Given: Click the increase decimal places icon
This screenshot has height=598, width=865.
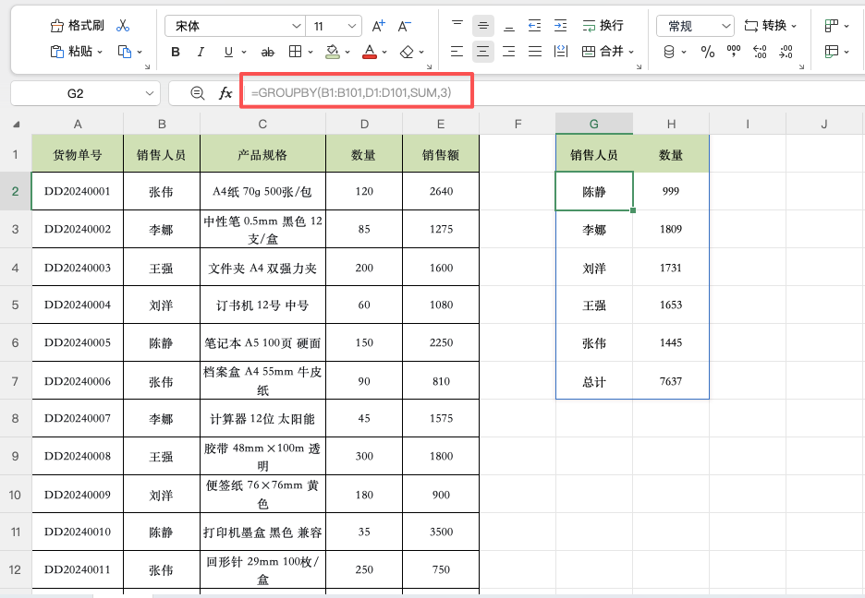Looking at the screenshot, I should click(x=760, y=52).
